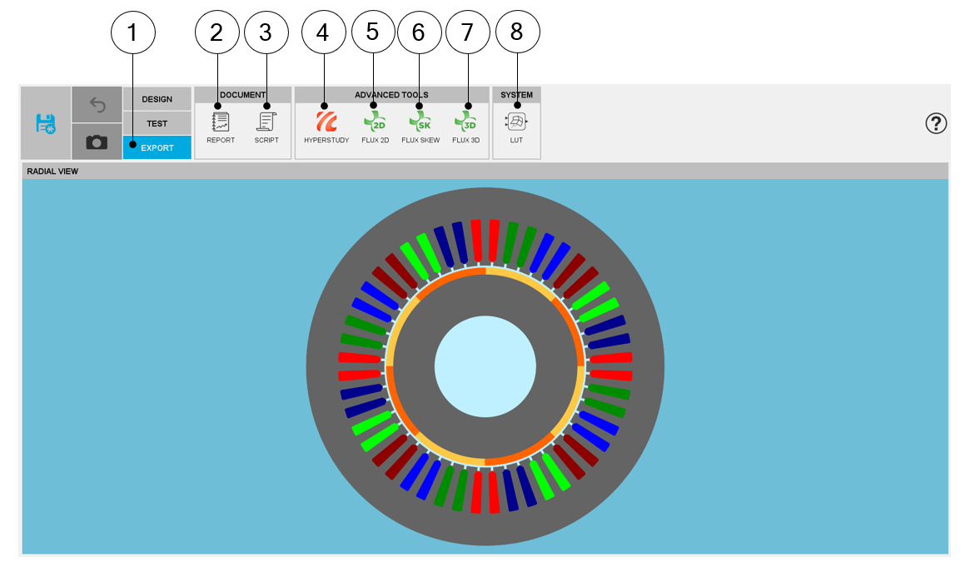Select the FLUX SKEW export icon
The image size is (975, 567).
pos(420,127)
